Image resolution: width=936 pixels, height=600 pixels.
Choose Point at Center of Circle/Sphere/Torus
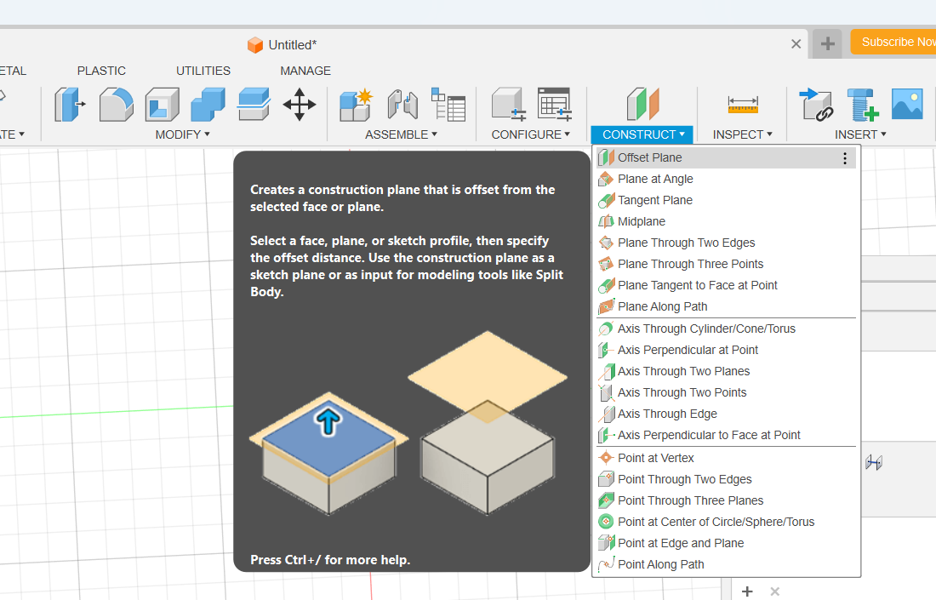point(726,522)
